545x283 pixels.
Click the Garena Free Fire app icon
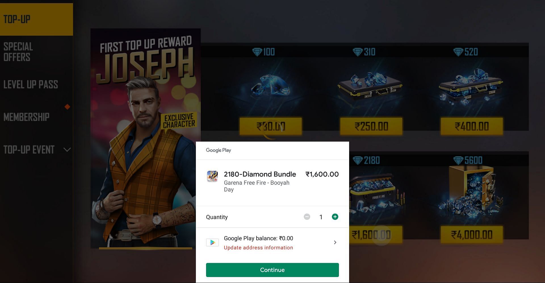point(212,176)
